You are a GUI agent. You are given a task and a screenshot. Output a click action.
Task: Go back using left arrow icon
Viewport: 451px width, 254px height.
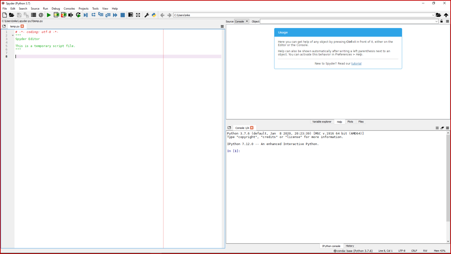(x=162, y=15)
